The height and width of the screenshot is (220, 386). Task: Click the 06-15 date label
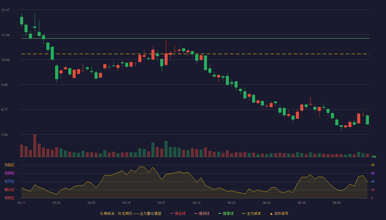[302, 203]
